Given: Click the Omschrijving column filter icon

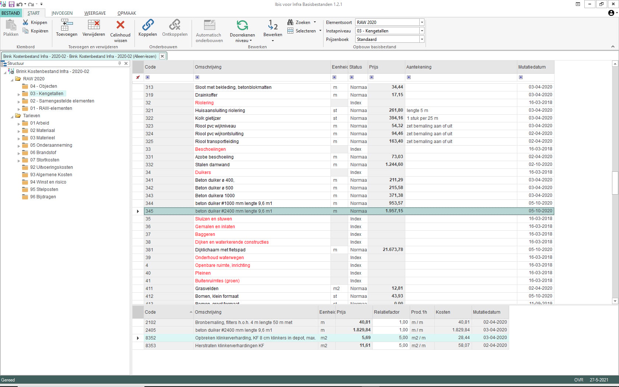Looking at the screenshot, I should click(197, 77).
